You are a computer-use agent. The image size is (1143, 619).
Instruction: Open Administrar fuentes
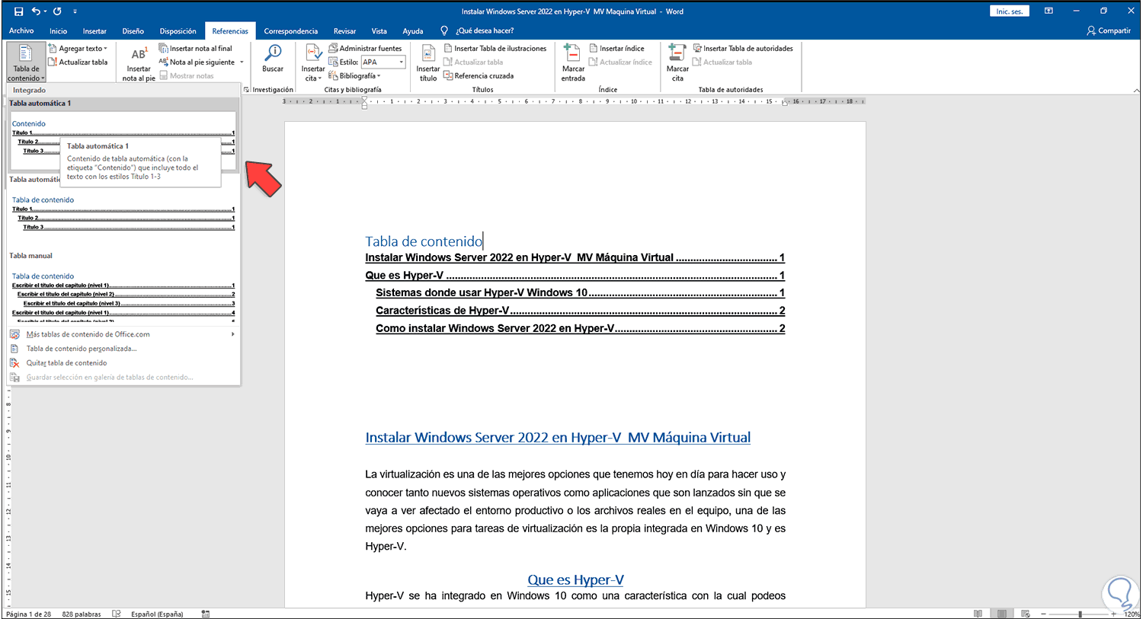(x=365, y=49)
